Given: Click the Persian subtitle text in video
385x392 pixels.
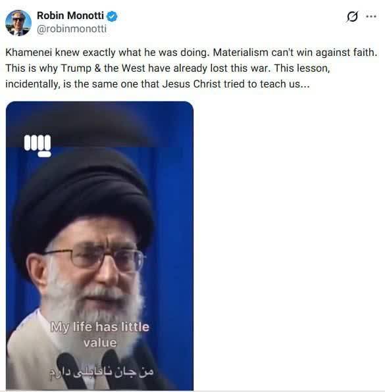Looking at the screenshot, I should pos(101,372).
